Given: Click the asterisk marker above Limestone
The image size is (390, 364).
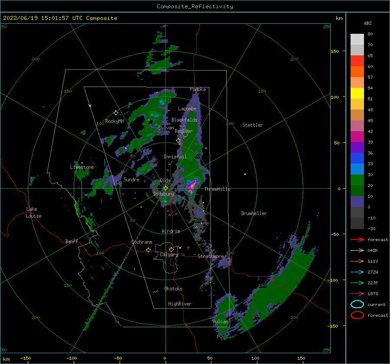Looking at the screenshot, I should (82, 163).
